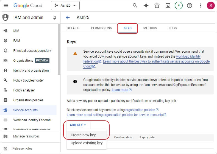Click the Policy analyser document icon
The image size is (217, 154).
pyautogui.click(x=5, y=90)
